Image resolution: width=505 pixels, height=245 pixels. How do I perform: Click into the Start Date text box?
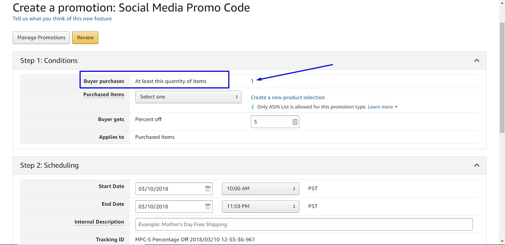(x=169, y=189)
